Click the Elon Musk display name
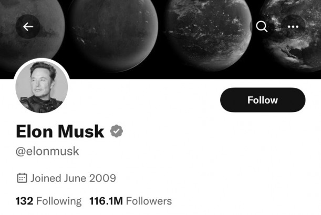This screenshot has height=215, width=321. point(60,131)
